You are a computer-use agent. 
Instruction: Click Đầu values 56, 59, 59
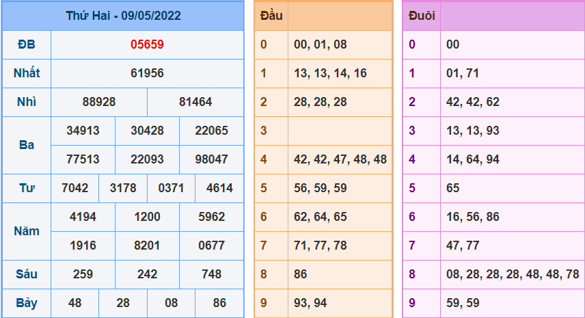point(320,188)
